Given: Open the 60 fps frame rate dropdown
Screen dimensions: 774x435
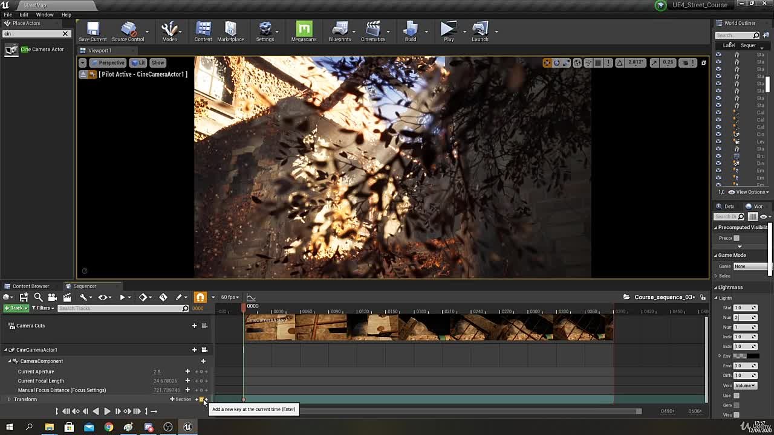Looking at the screenshot, I should tap(230, 297).
